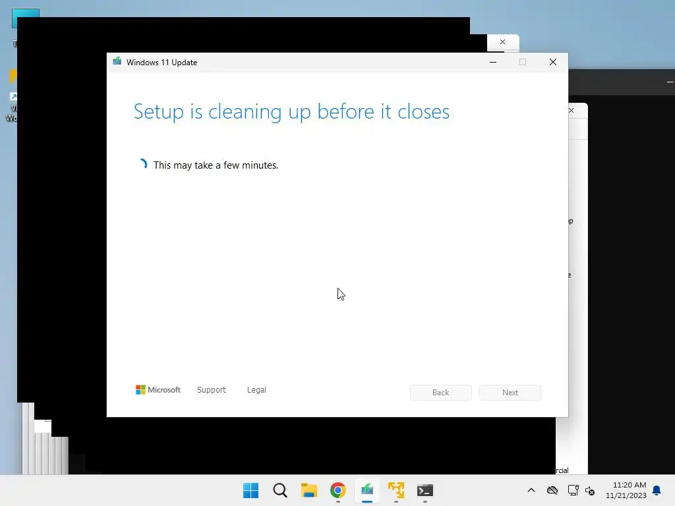Open the Support link
Screen dimensions: 675x506
(212, 390)
